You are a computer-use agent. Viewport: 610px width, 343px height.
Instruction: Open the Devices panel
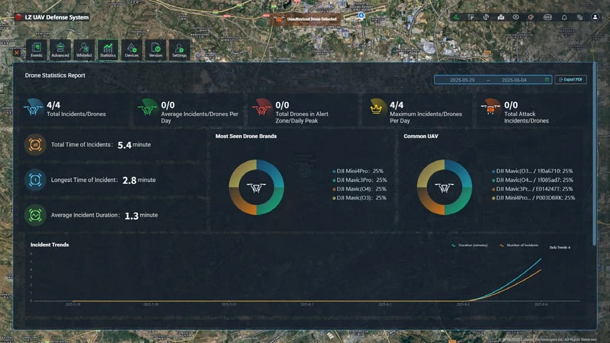tap(131, 50)
